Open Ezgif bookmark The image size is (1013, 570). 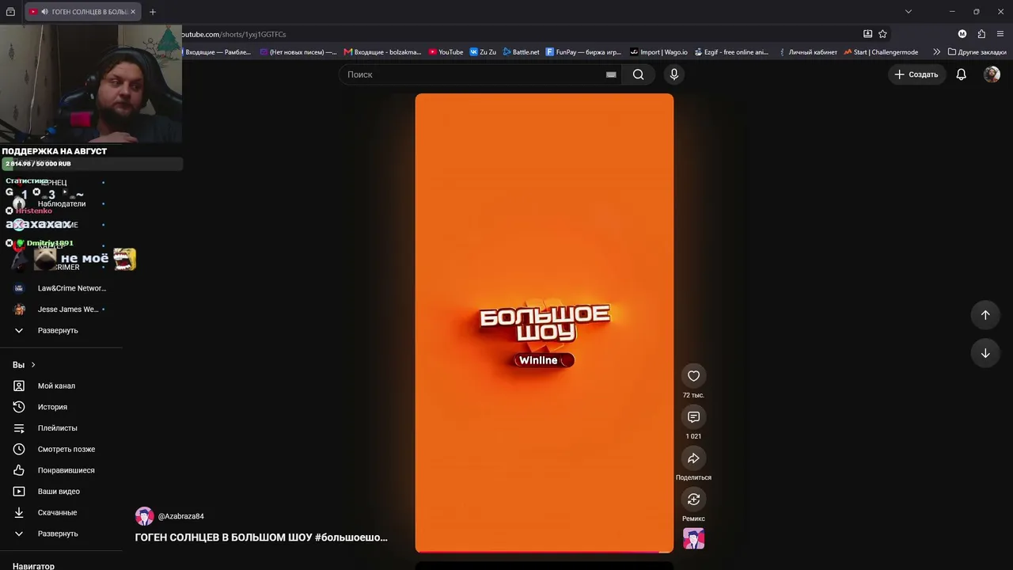click(730, 52)
